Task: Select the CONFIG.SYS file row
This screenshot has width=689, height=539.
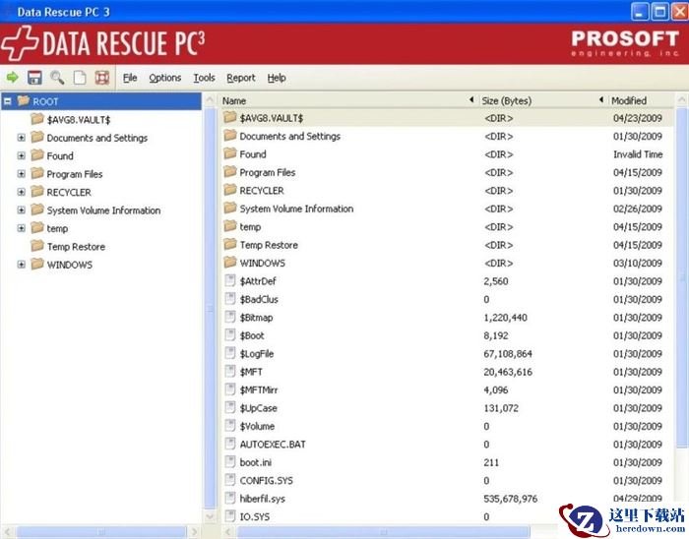Action: (446, 480)
